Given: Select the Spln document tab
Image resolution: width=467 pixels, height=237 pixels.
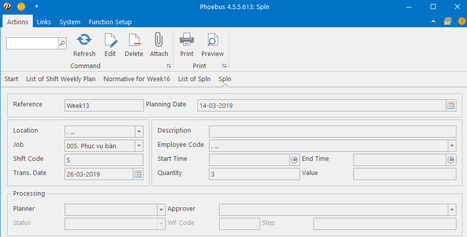Looking at the screenshot, I should pyautogui.click(x=225, y=79).
